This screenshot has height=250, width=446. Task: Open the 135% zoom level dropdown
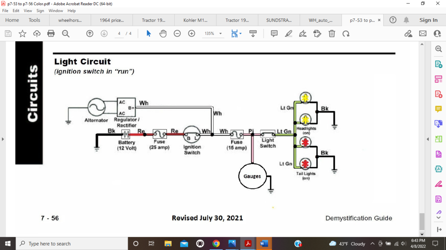point(220,33)
